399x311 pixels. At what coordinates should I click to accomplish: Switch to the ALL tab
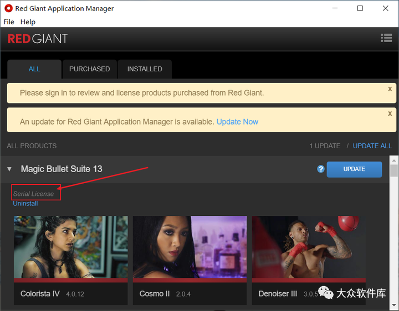34,69
